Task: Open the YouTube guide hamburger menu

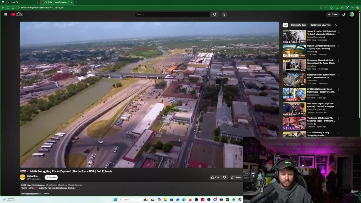Action: tap(5, 14)
